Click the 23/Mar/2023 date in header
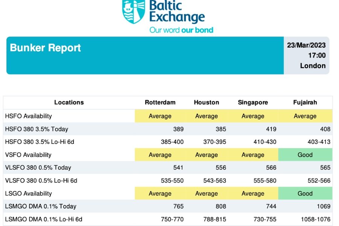Viewport: 339px width, 226px height. pyautogui.click(x=306, y=45)
